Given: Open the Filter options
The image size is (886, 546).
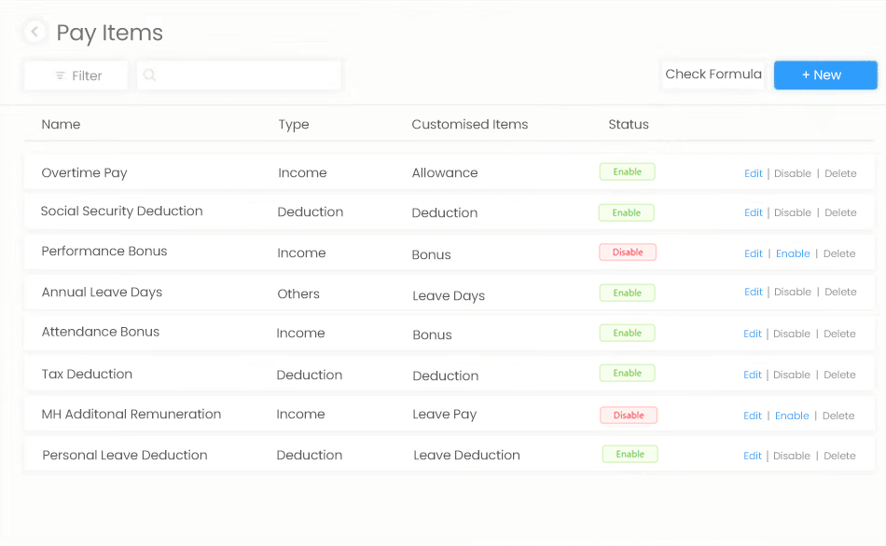Looking at the screenshot, I should pyautogui.click(x=76, y=75).
